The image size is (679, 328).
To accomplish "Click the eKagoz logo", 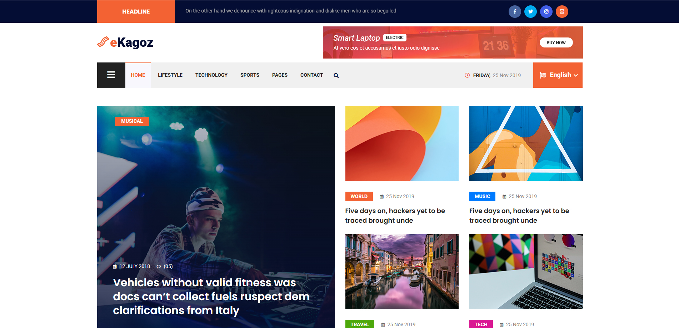I will 125,42.
